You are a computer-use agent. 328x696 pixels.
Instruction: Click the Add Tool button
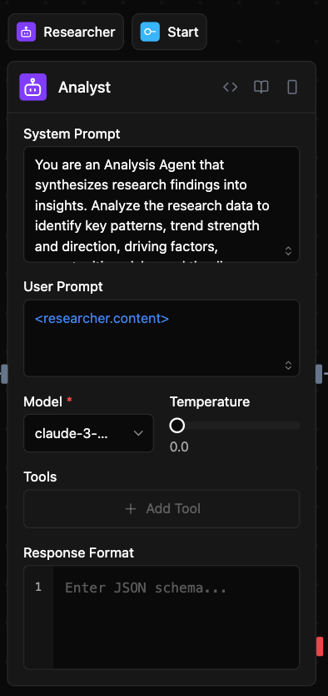pyautogui.click(x=162, y=509)
